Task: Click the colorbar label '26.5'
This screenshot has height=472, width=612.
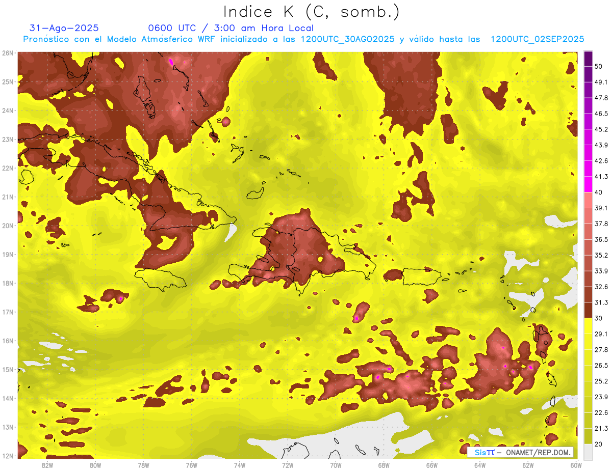Action: 601,366
